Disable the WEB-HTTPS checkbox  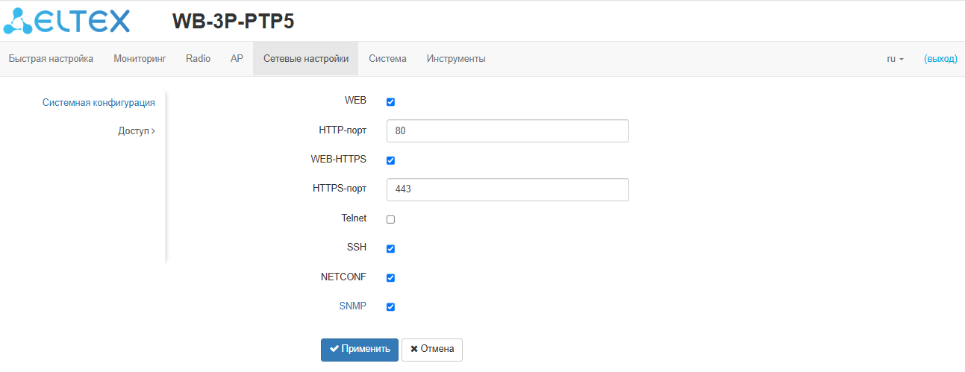tap(390, 160)
